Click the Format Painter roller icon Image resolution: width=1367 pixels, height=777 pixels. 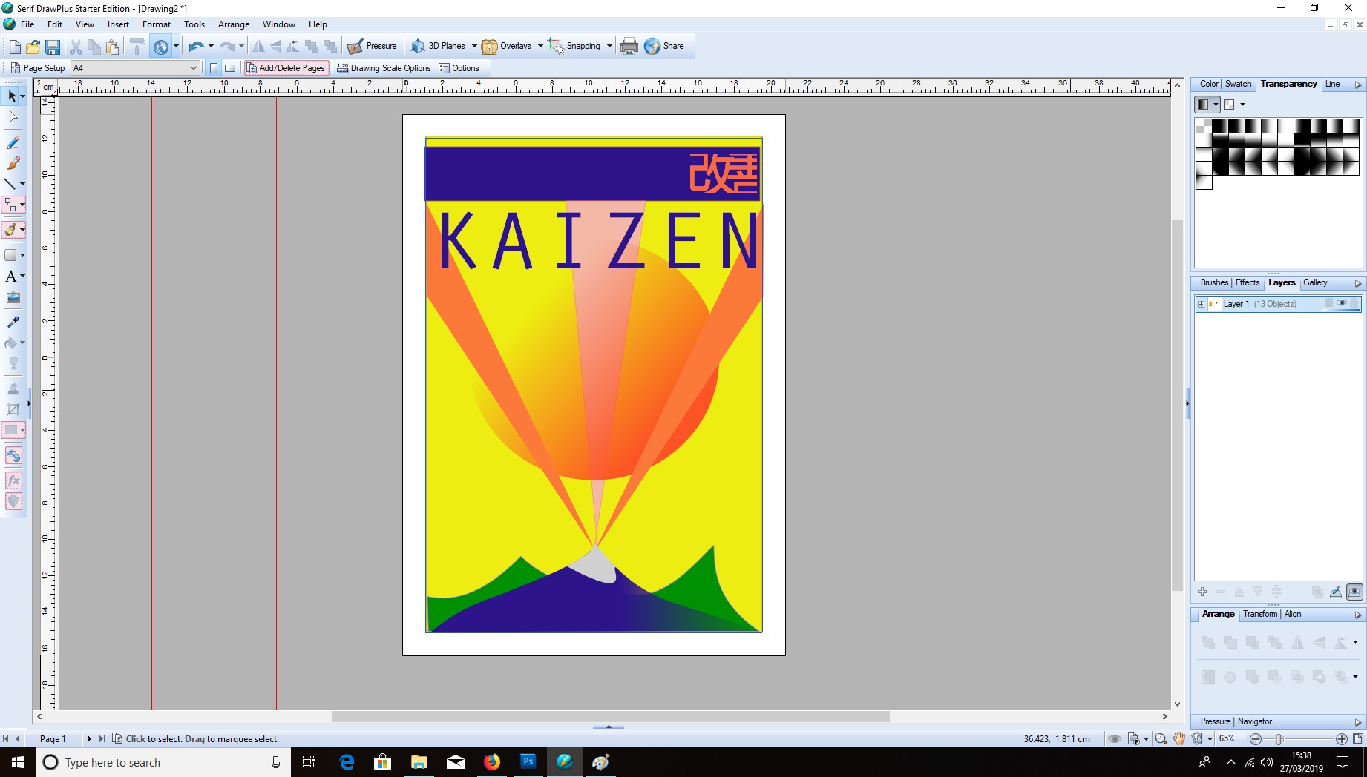point(137,47)
